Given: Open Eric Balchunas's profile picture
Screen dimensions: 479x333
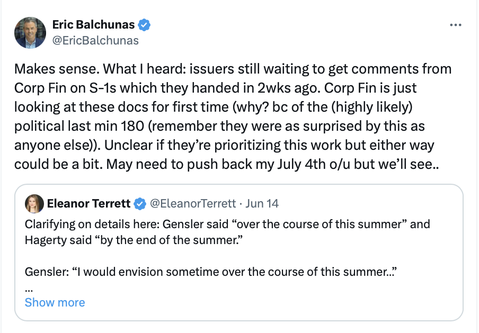Looking at the screenshot, I should tap(30, 33).
